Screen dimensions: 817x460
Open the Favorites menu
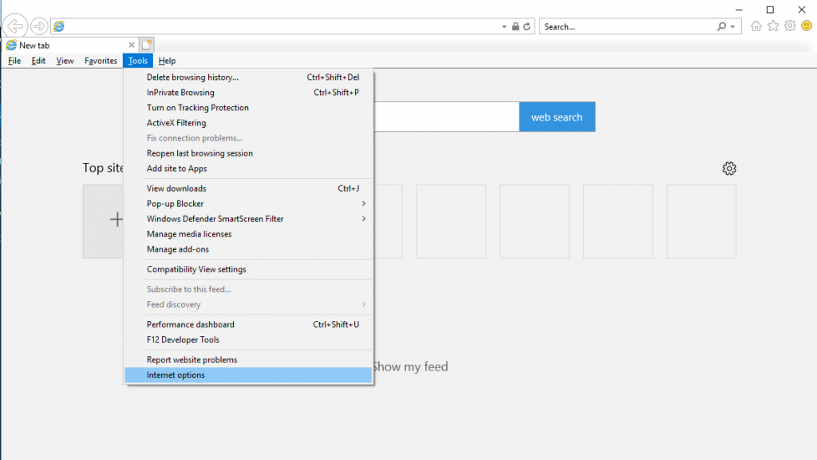(x=101, y=61)
